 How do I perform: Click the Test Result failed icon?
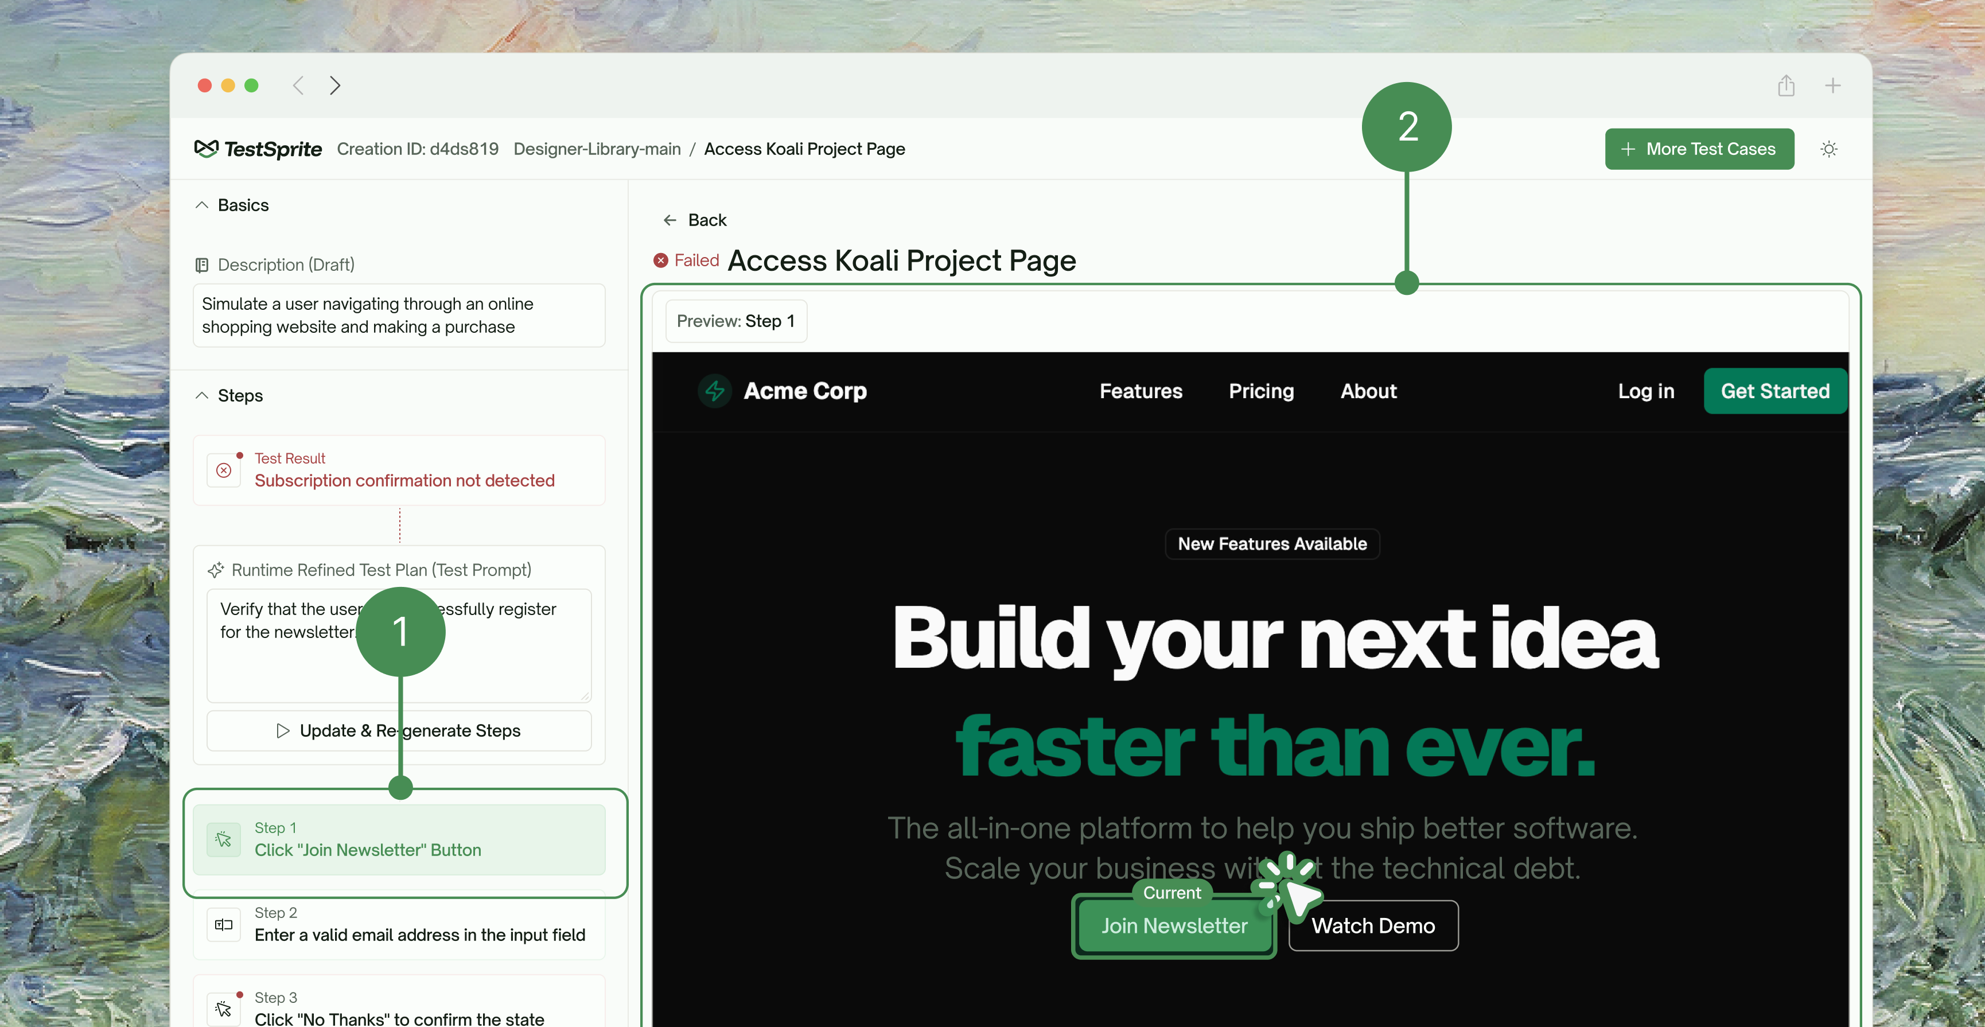224,470
